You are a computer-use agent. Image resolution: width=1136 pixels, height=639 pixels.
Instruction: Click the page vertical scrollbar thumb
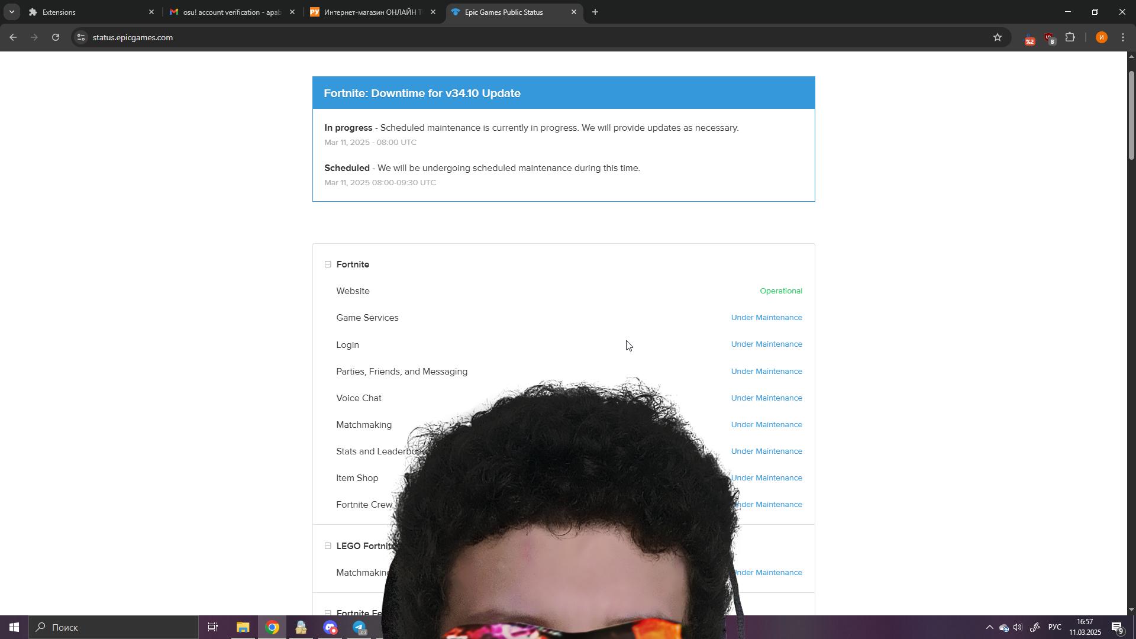[x=1131, y=115]
